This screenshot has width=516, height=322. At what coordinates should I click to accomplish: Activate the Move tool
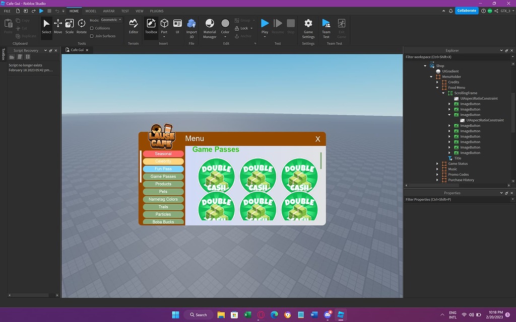[58, 26]
